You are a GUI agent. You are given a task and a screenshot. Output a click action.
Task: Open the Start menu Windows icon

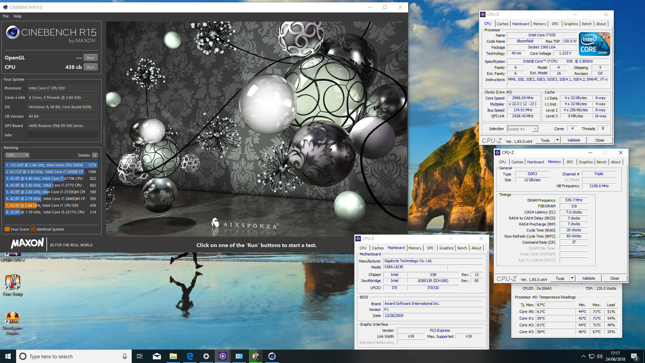click(x=8, y=356)
